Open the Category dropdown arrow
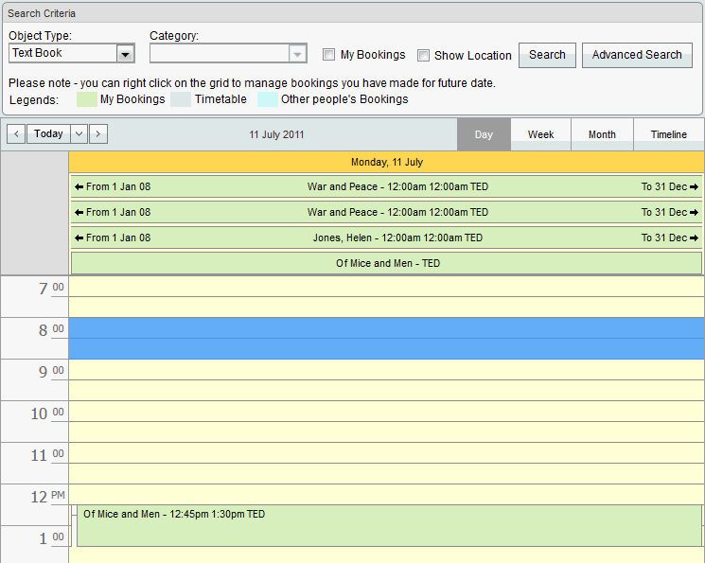Screen dimensions: 705x563 click(297, 54)
